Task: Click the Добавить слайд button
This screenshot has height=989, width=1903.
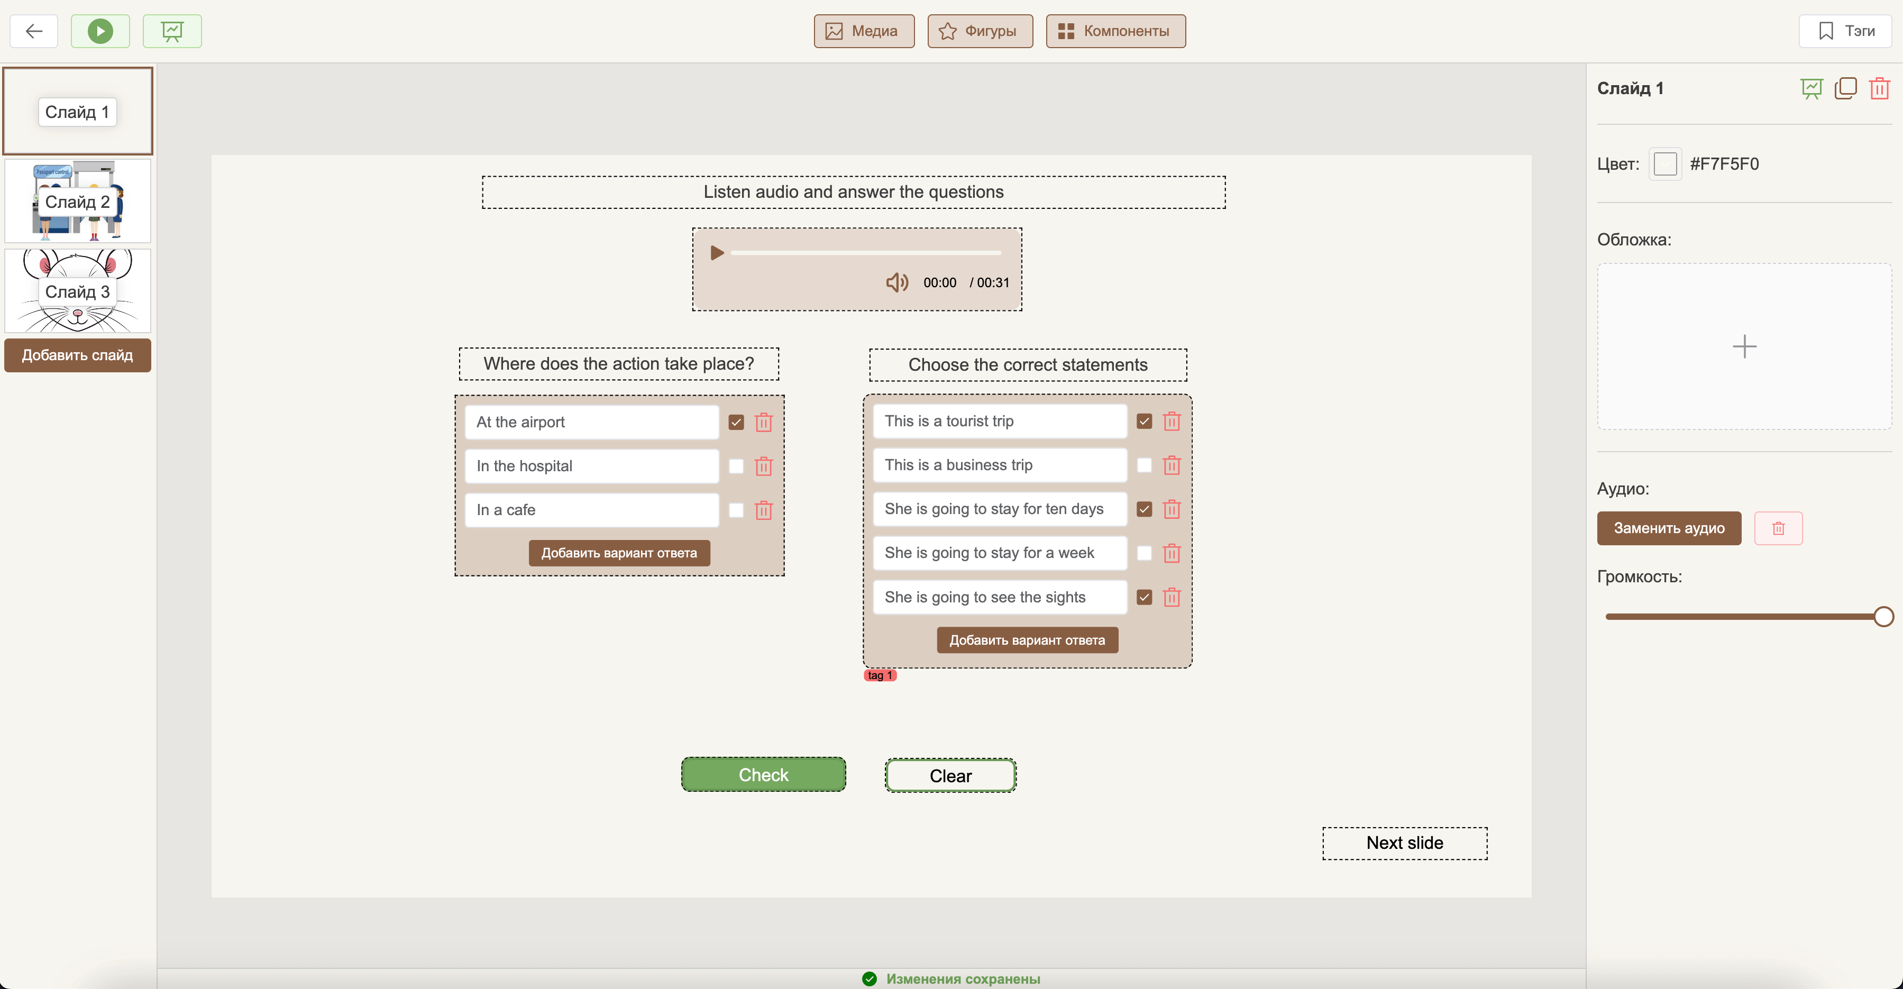Action: [x=78, y=355]
